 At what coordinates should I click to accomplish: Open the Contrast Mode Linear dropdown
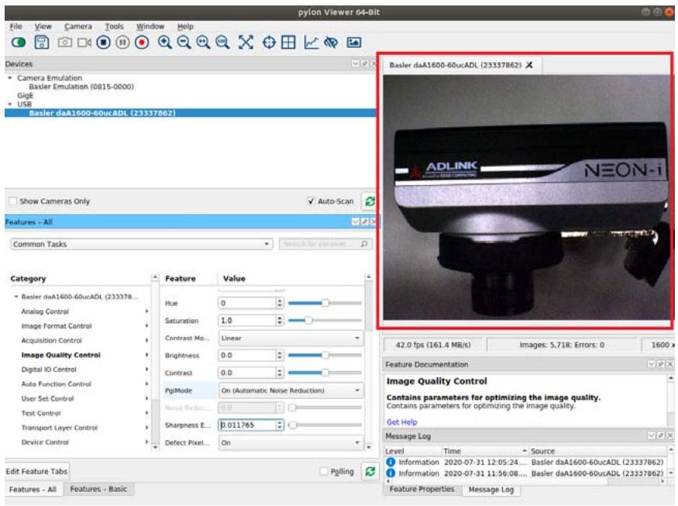tap(291, 338)
